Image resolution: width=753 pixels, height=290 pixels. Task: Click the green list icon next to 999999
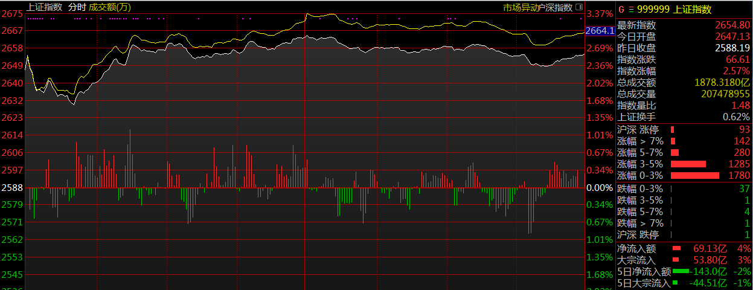pyautogui.click(x=632, y=10)
